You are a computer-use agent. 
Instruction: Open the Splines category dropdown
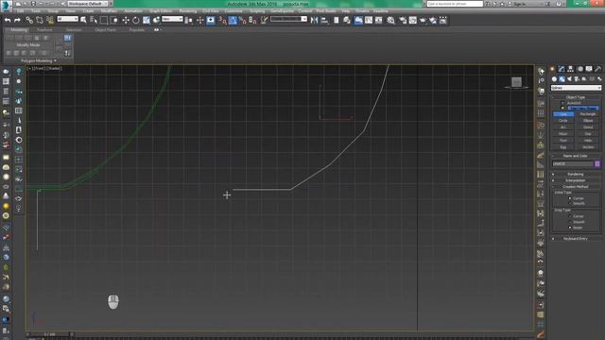pos(576,88)
